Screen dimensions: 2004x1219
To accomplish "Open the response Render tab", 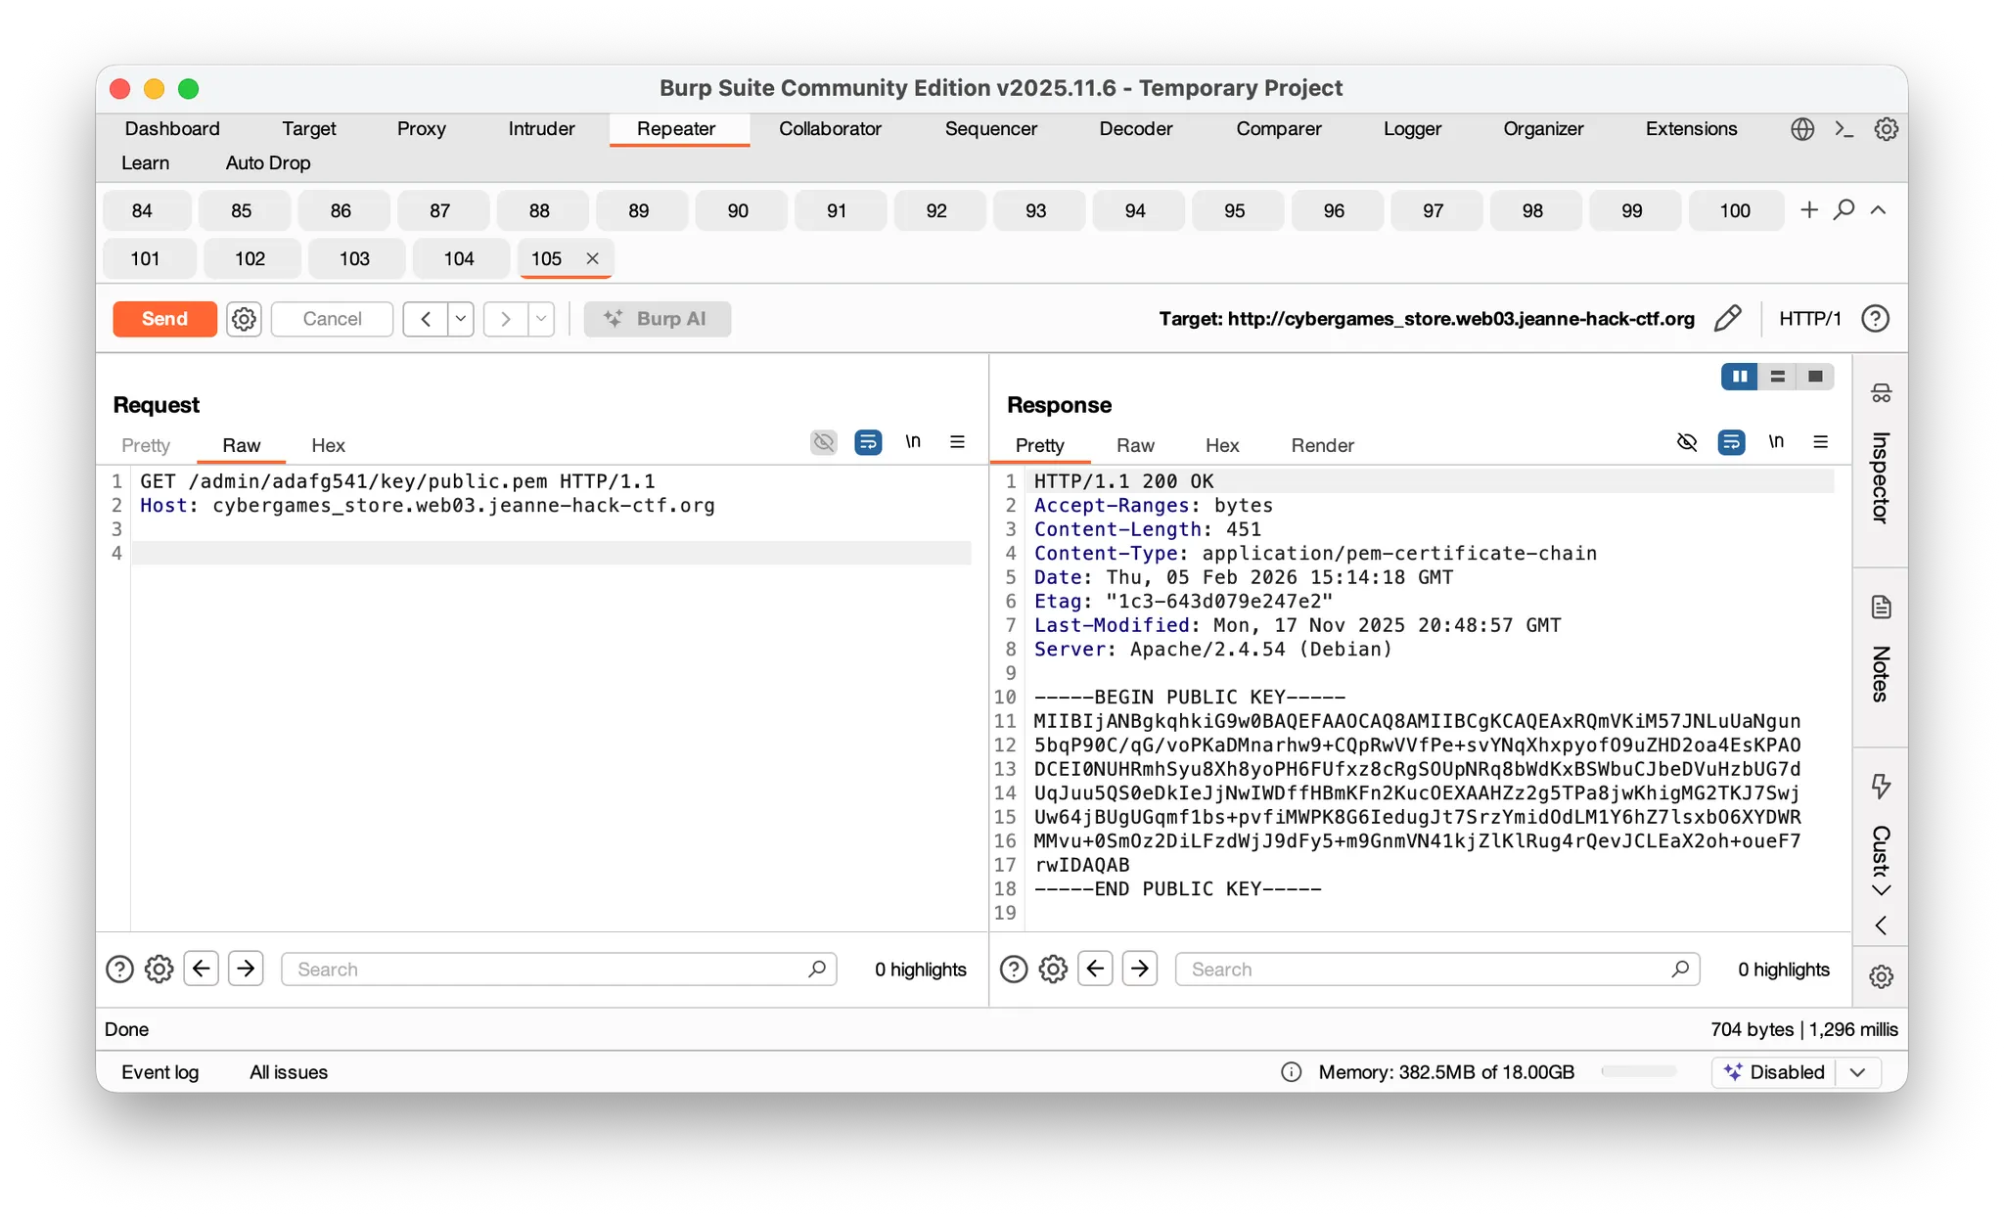I will click(x=1322, y=445).
